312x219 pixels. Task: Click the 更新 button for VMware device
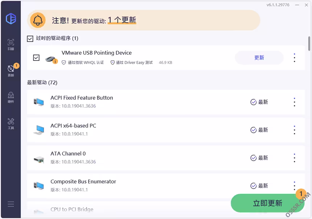[259, 58]
